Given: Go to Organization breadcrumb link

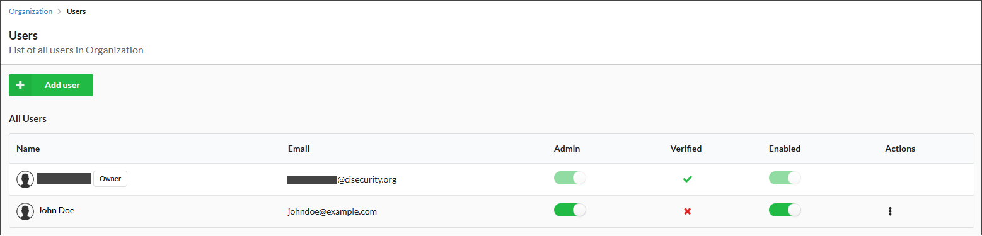Looking at the screenshot, I should pos(30,11).
